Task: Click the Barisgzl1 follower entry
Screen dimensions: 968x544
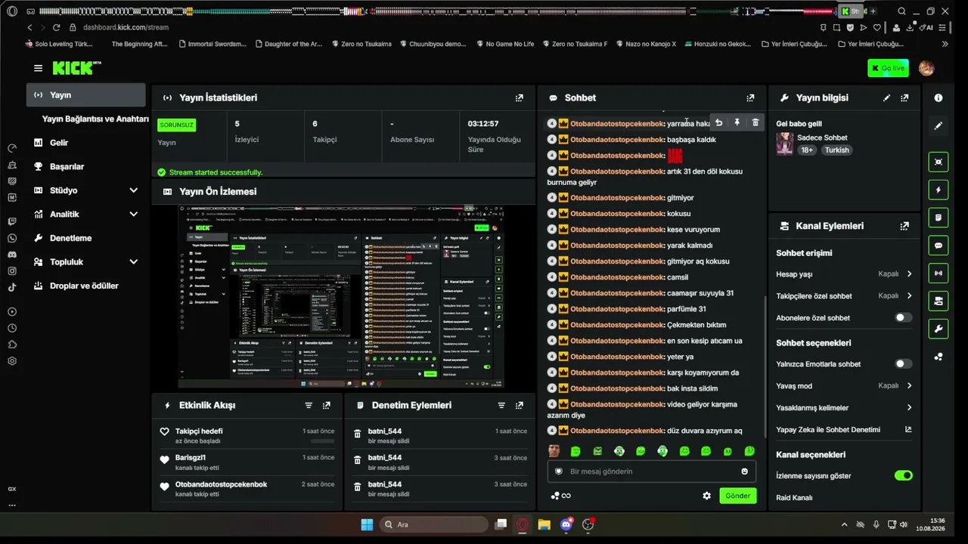Action: click(247, 462)
